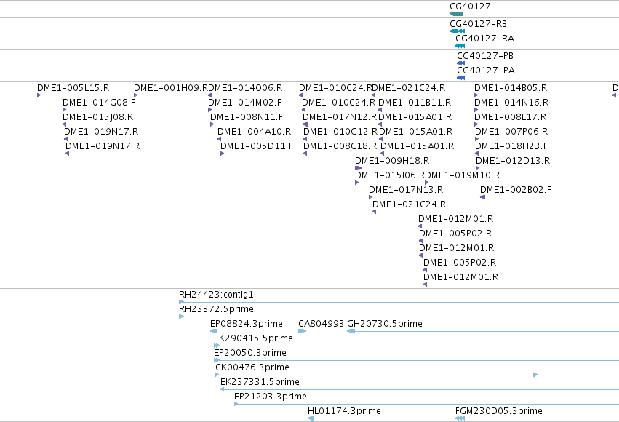This screenshot has width=619, height=422.
Task: Select the DME1-010G12.R label
Action: click(340, 132)
